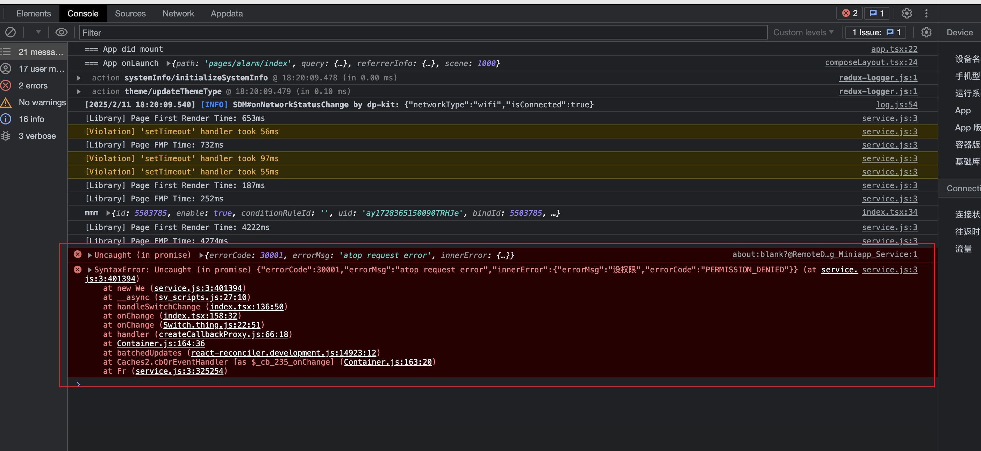This screenshot has height=451, width=981.
Task: Open createCallbackProxy.js:66:18 stack link
Action: coord(223,335)
